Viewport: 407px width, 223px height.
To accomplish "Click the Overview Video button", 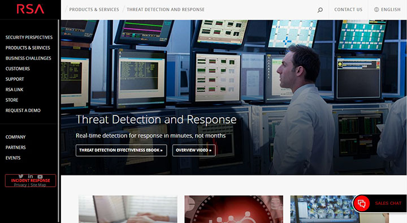I will point(194,150).
